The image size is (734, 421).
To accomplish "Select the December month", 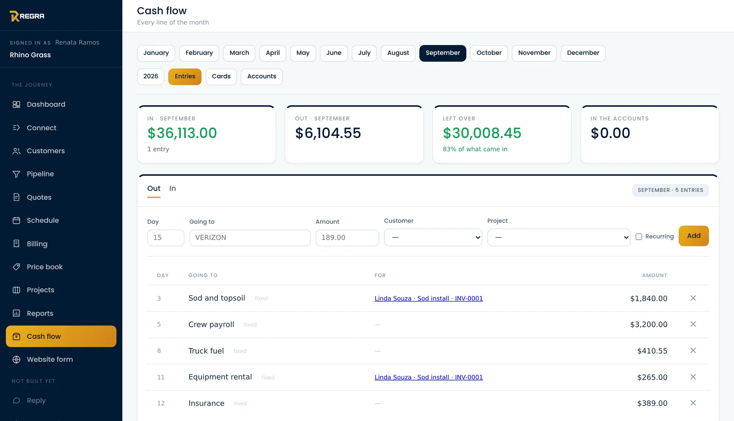I will [583, 53].
